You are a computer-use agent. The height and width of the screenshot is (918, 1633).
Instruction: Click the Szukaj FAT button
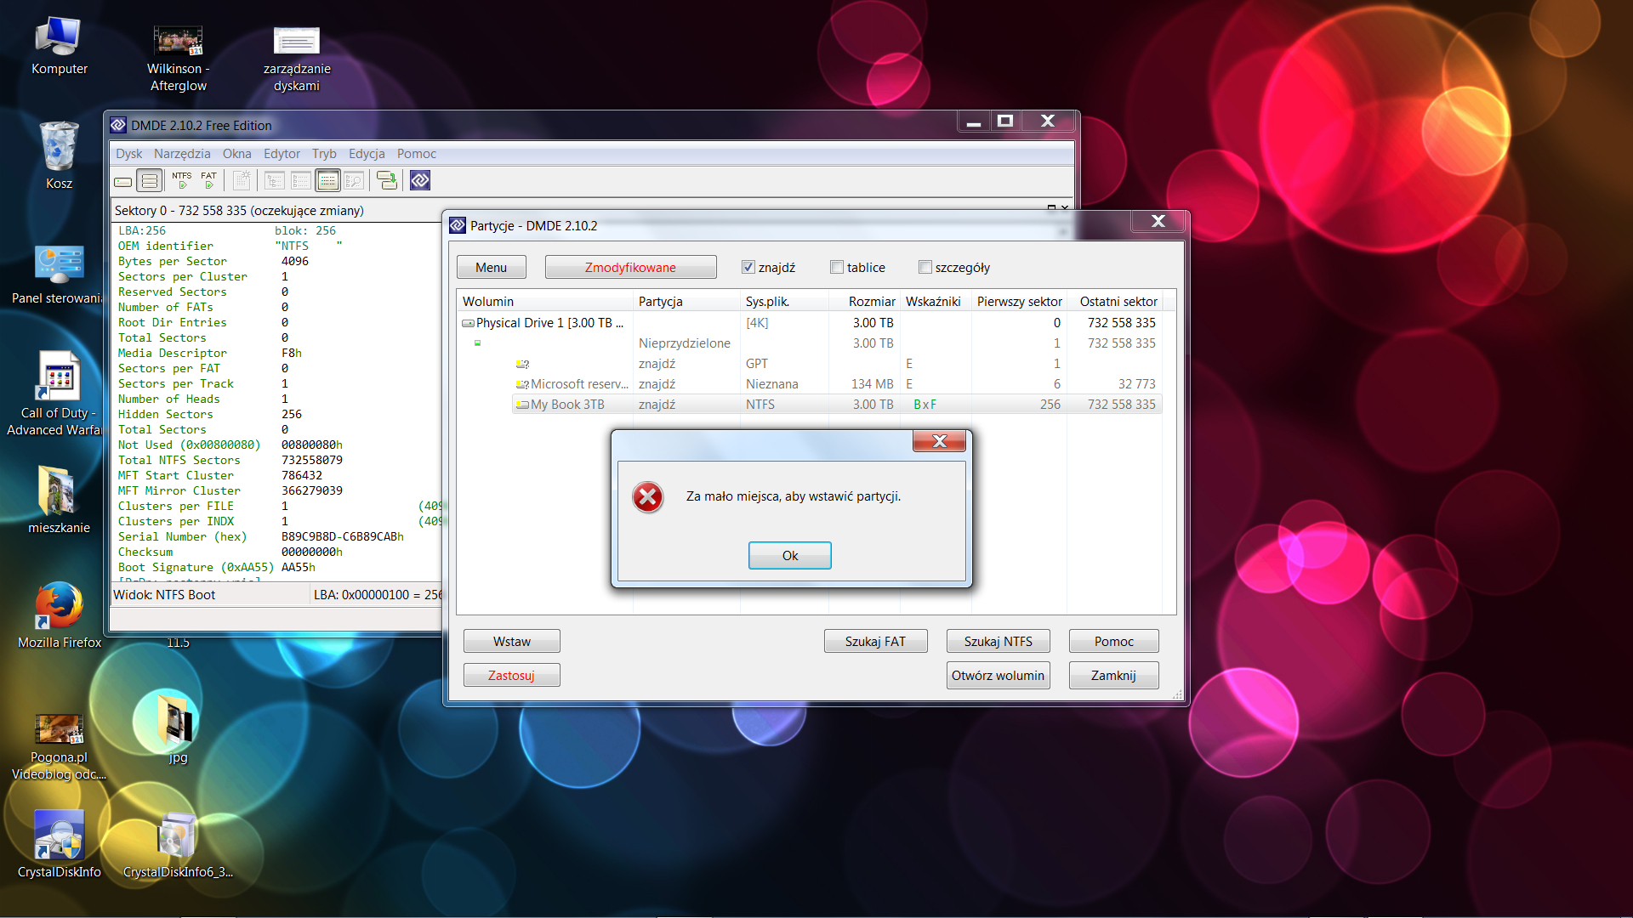pos(875,642)
